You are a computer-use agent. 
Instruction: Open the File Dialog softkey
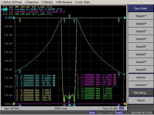[141, 93]
